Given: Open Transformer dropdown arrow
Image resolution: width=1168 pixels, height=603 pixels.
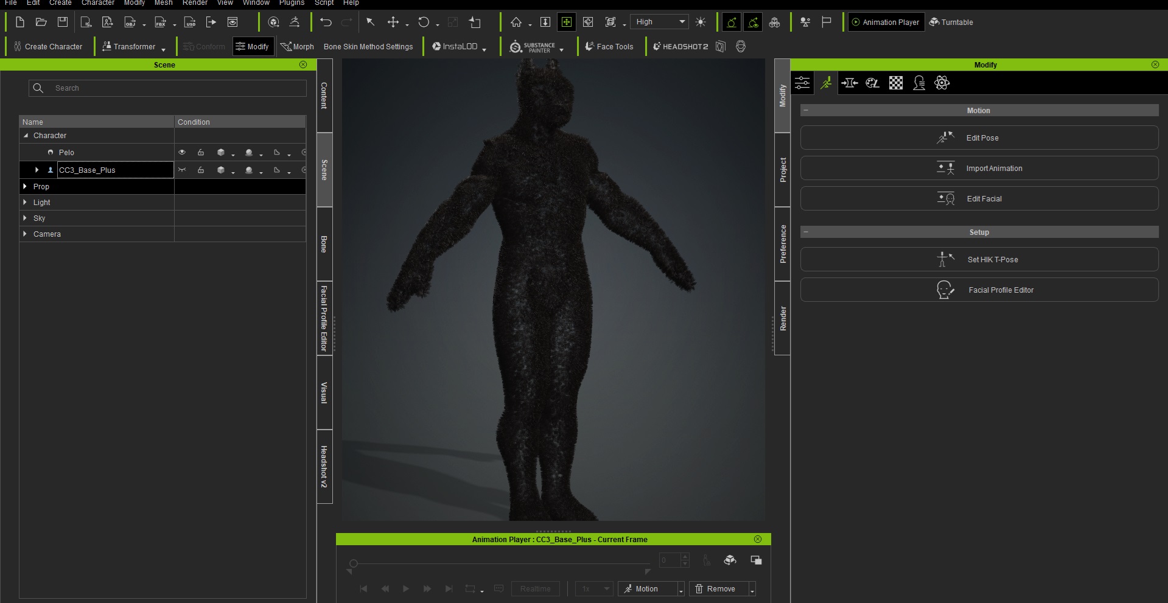Looking at the screenshot, I should click(164, 50).
